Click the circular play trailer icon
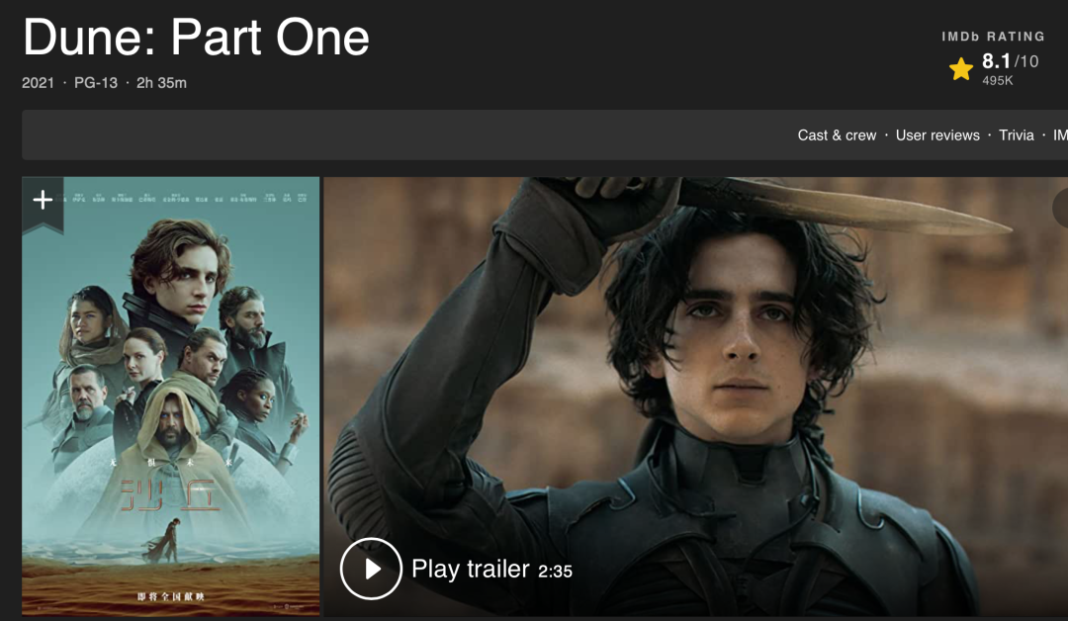This screenshot has height=621, width=1068. tap(371, 569)
